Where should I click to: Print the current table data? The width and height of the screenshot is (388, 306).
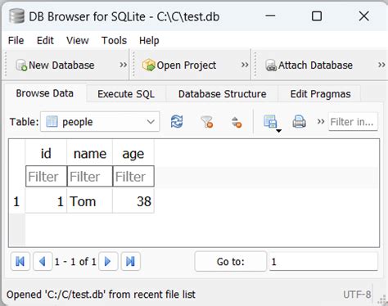[x=299, y=122]
